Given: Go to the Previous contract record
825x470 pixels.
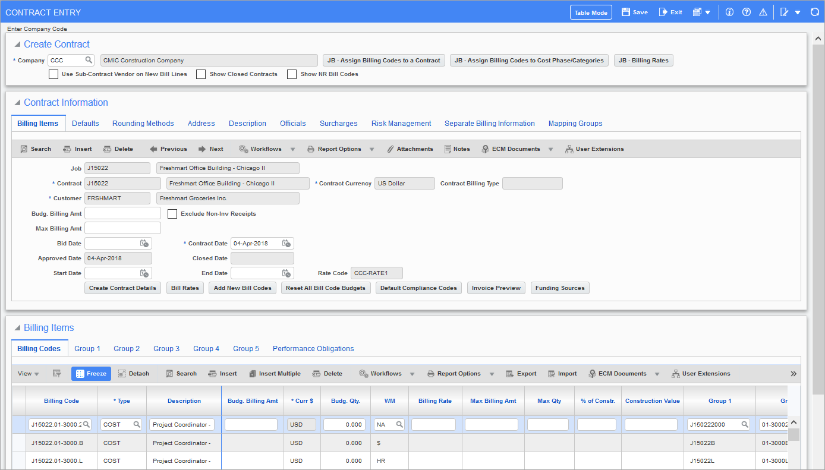Looking at the screenshot, I should 168,149.
